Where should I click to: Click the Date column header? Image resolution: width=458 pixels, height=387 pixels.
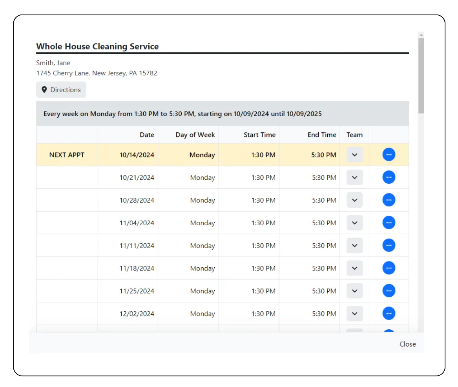point(147,135)
